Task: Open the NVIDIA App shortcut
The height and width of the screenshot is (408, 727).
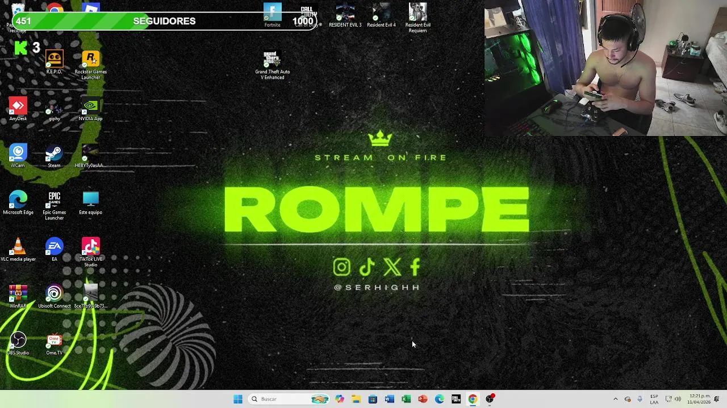Action: [x=91, y=109]
